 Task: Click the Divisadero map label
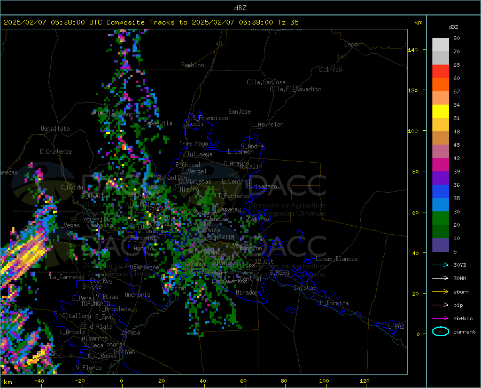click(261, 186)
